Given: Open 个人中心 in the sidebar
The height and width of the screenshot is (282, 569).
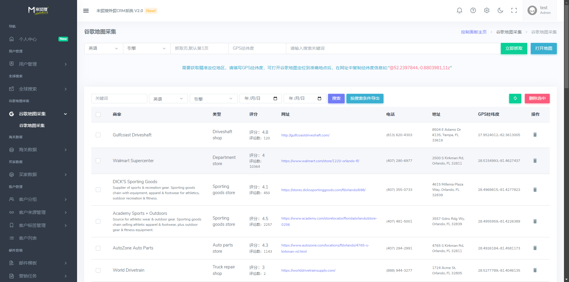Looking at the screenshot, I should 39,39.
